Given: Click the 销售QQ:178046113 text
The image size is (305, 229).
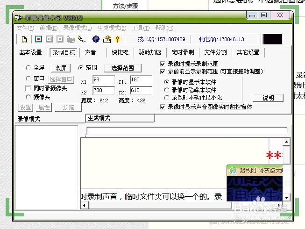Looking at the screenshot, I should tap(221, 39).
